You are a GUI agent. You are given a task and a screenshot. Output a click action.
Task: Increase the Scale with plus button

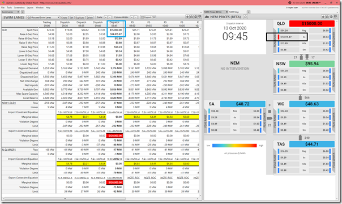pos(106,17)
